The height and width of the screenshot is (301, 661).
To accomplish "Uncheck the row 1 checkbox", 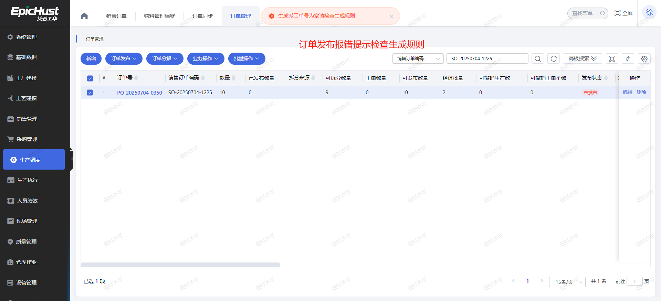I will pos(90,93).
